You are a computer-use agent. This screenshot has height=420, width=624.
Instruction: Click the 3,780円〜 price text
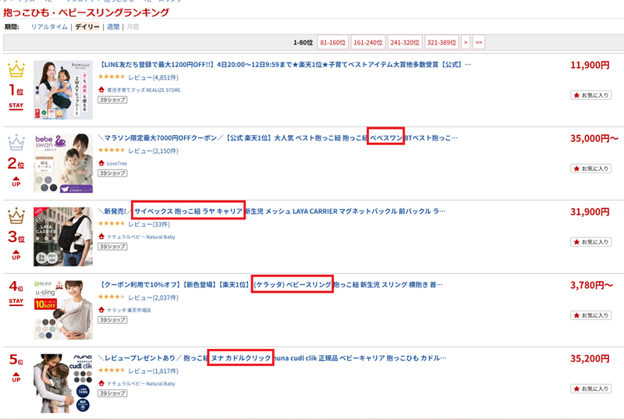point(592,285)
